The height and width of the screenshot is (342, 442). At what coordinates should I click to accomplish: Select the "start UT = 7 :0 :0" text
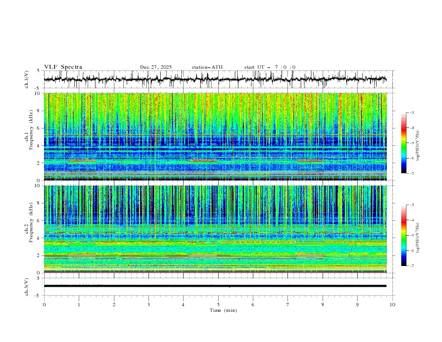pyautogui.click(x=270, y=67)
